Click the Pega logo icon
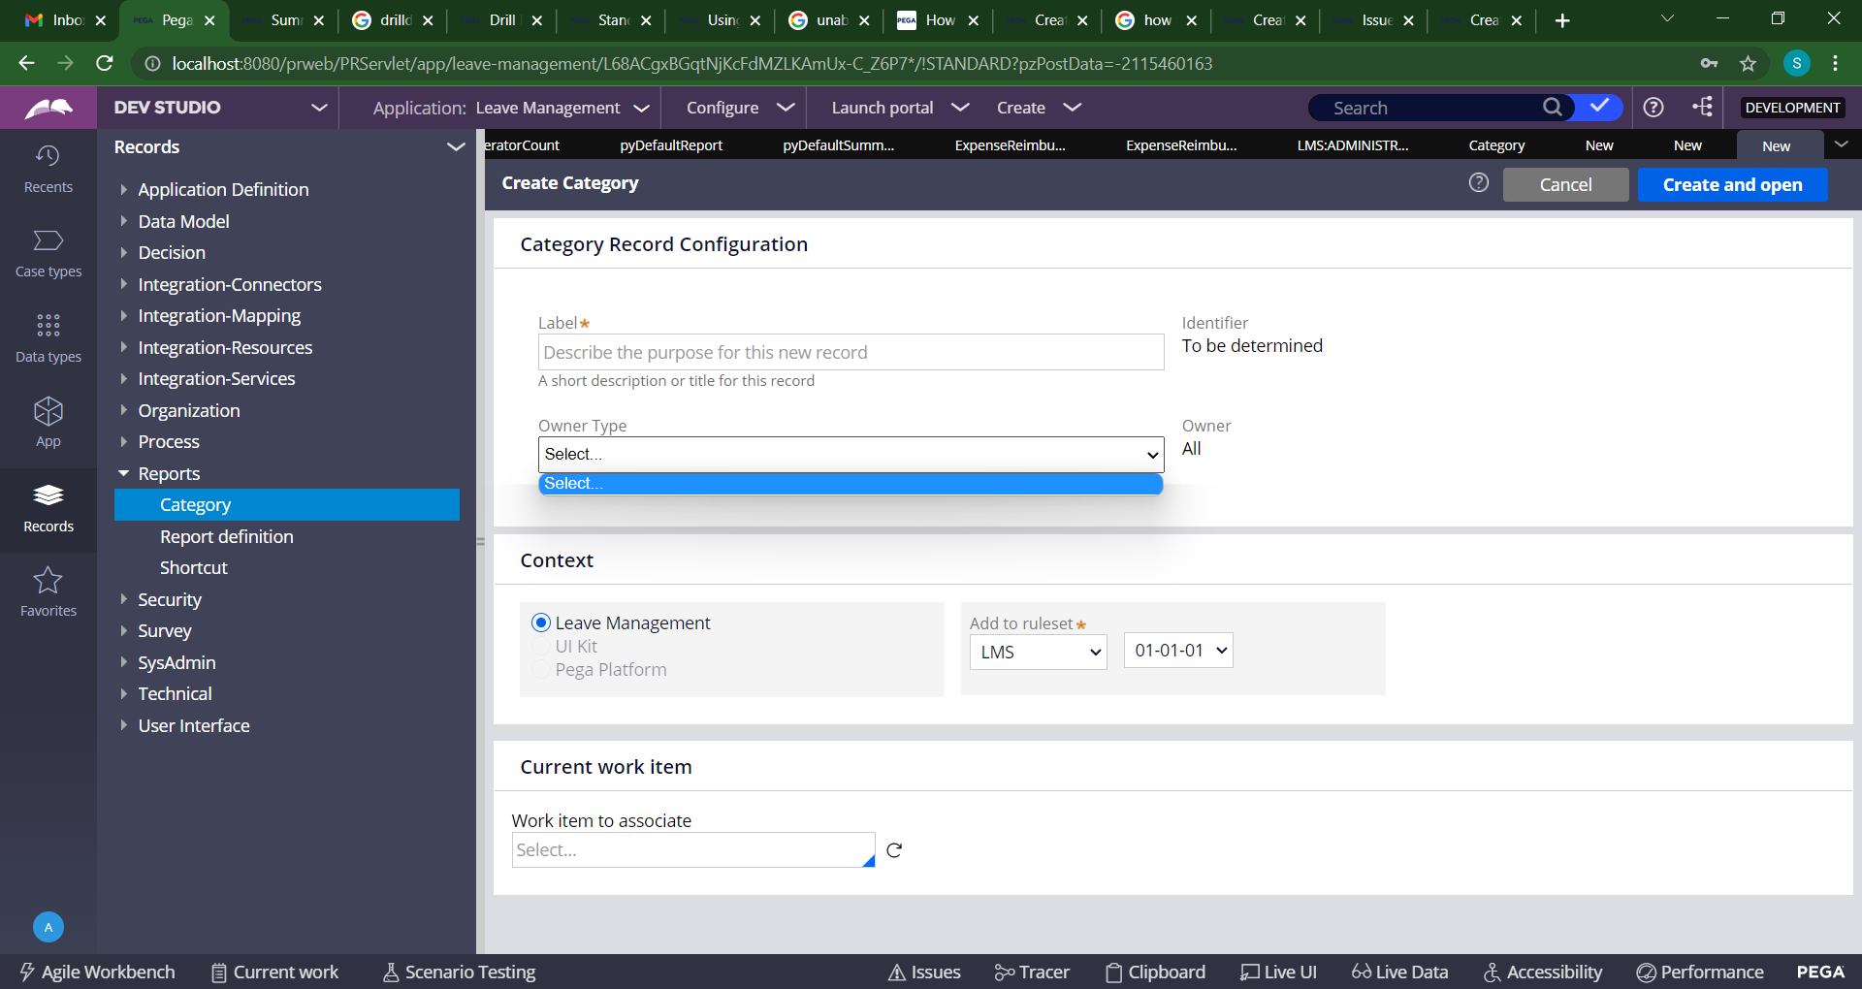This screenshot has width=1862, height=989. point(48,108)
